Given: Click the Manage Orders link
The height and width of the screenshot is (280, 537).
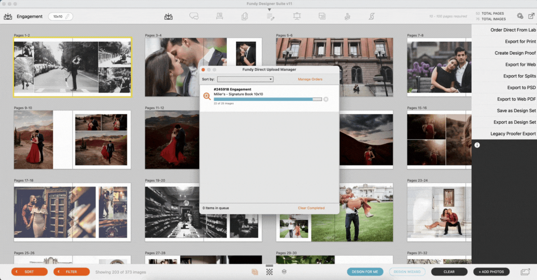Looking at the screenshot, I should 310,79.
